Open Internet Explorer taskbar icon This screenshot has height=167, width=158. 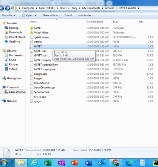[34, 163]
